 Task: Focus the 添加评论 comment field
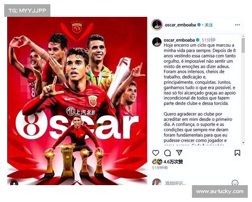[x=175, y=183]
